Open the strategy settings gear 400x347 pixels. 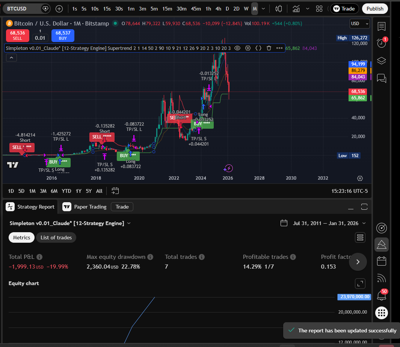click(248, 48)
